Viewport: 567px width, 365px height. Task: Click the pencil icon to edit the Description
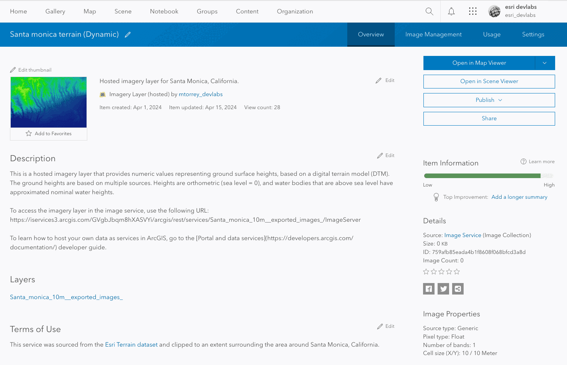379,155
